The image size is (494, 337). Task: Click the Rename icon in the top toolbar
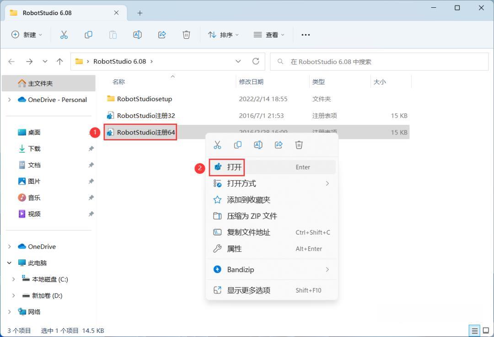click(x=137, y=35)
